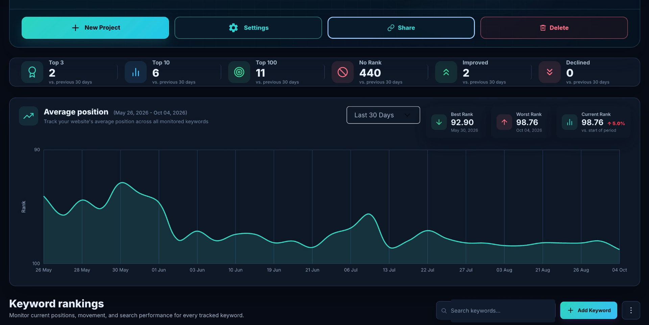Expand the date range chevron arrow
This screenshot has width=649, height=325.
coord(407,115)
